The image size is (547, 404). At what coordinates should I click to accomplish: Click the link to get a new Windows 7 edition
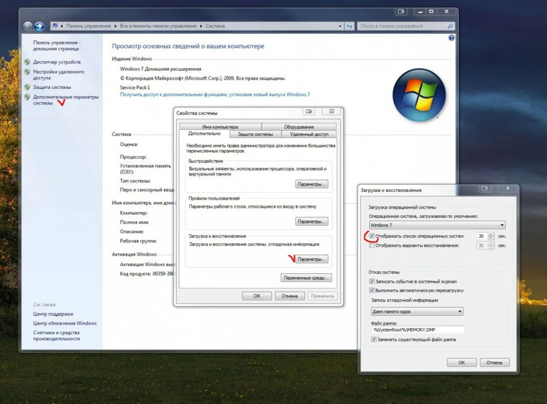pyautogui.click(x=215, y=94)
